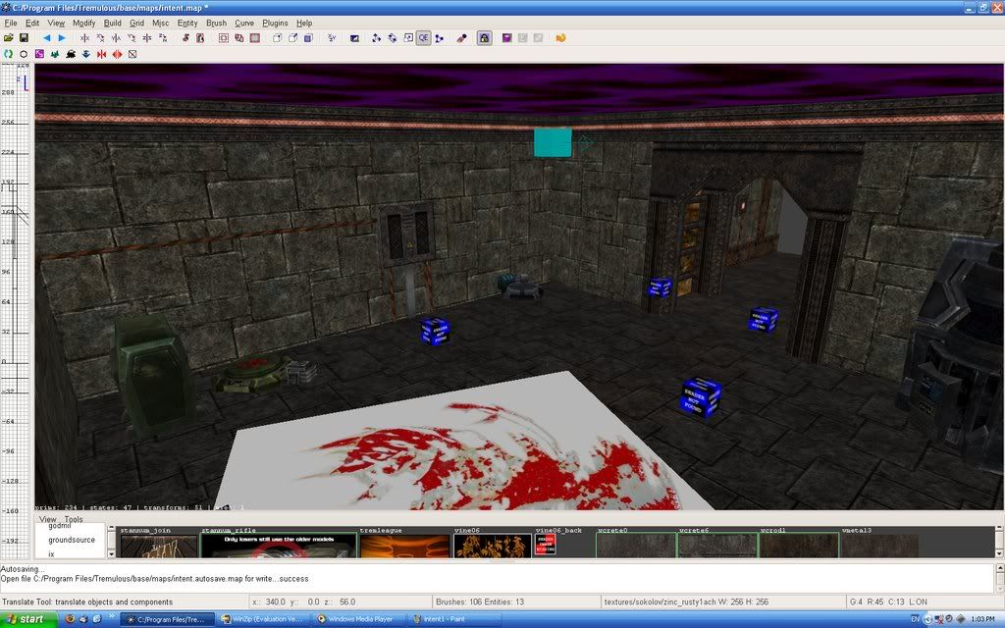Viewport: 1005px width, 628px height.
Task: Open the File menu
Action: coord(11,24)
